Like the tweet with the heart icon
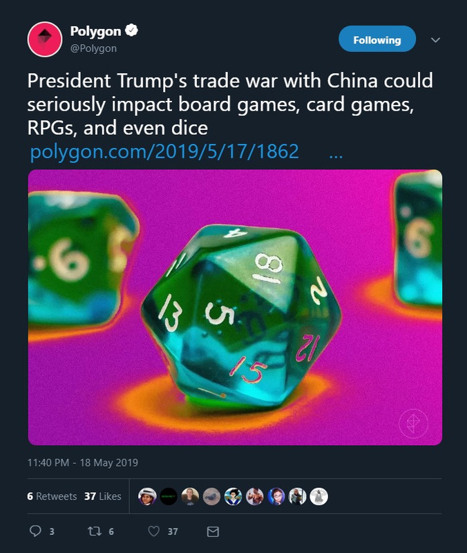The image size is (467, 553). [153, 531]
